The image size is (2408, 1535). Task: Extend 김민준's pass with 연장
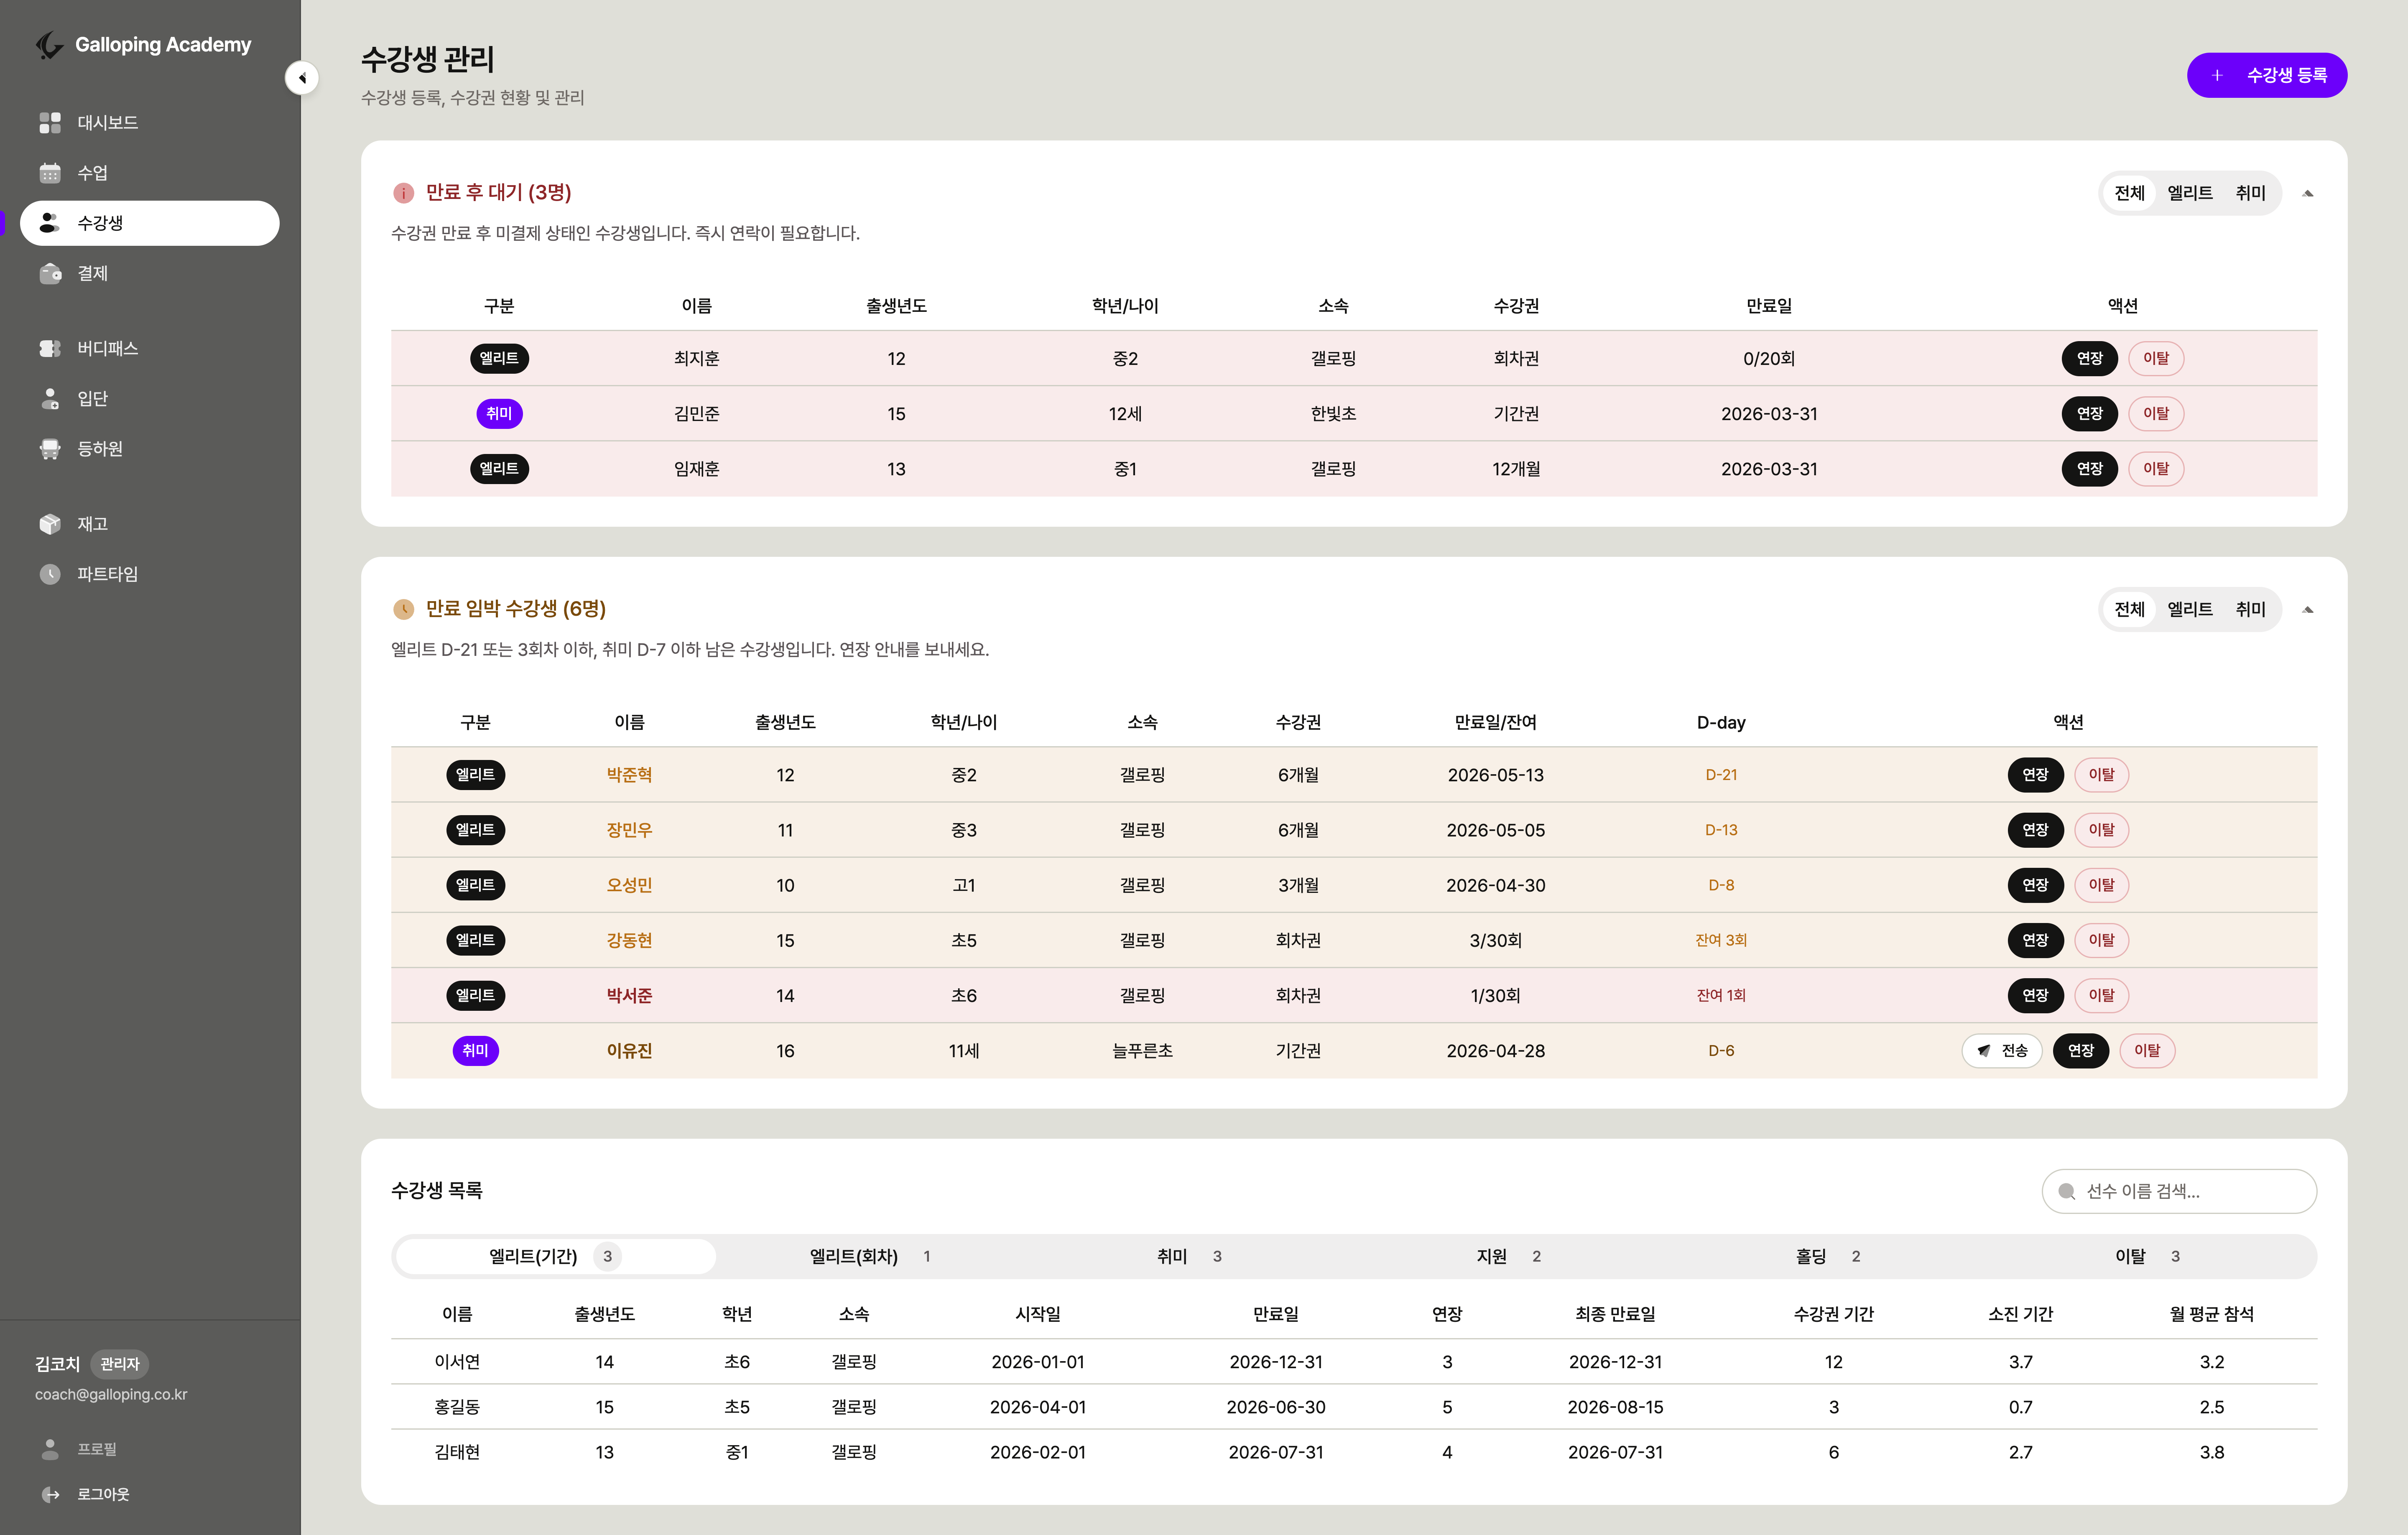point(2089,413)
